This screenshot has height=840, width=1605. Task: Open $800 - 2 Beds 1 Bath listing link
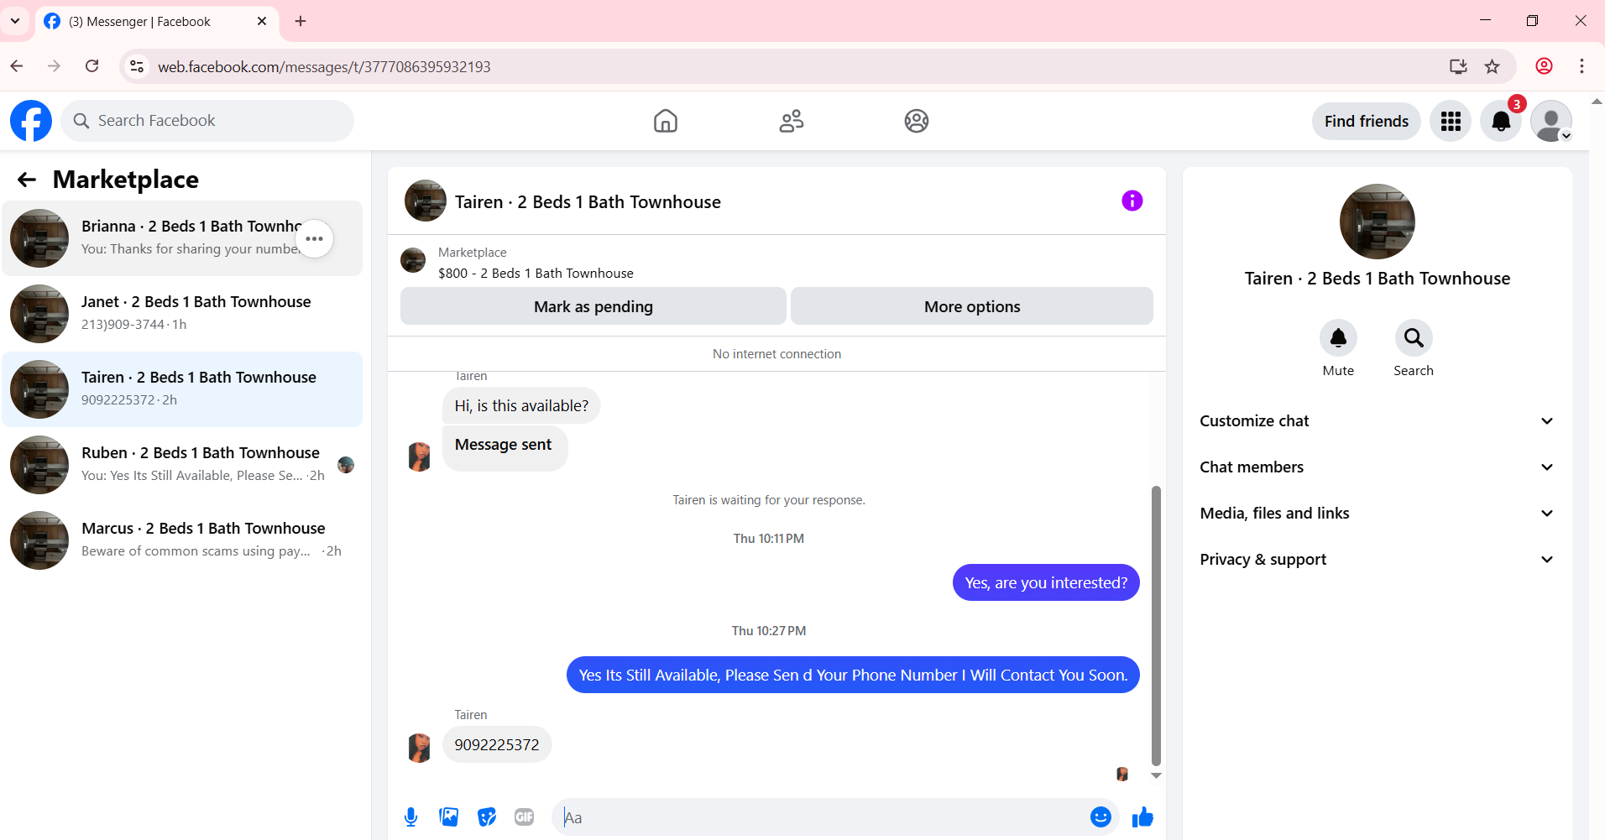[x=536, y=274]
